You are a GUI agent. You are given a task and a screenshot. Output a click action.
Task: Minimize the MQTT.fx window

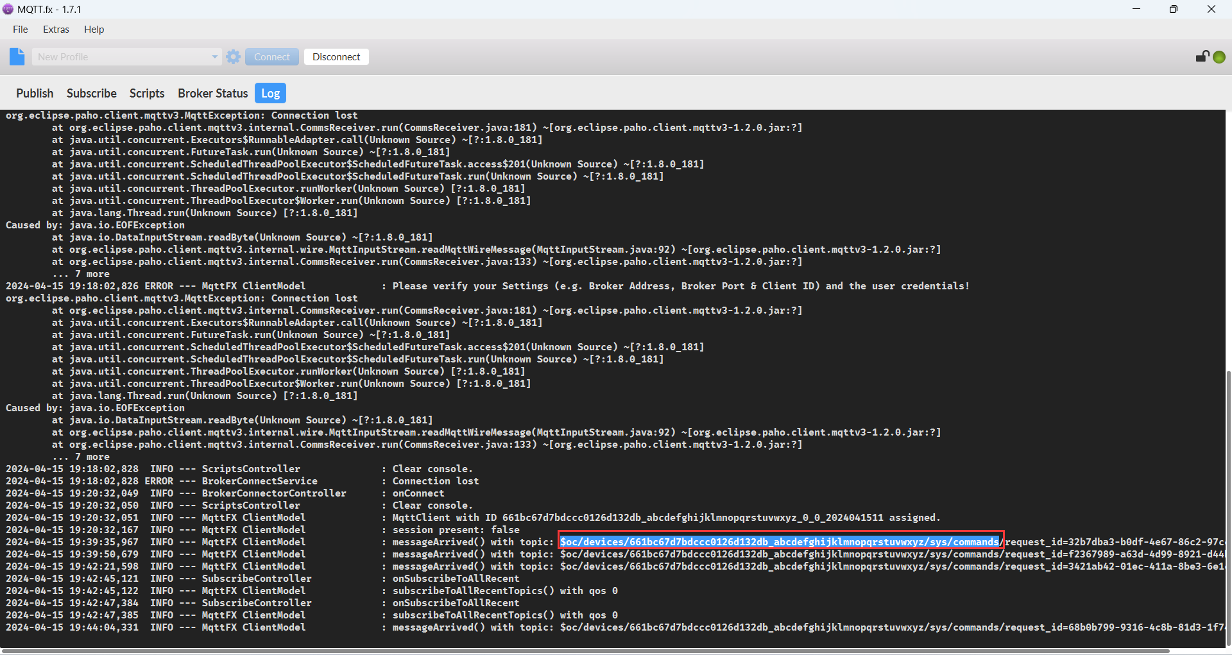[1136, 9]
